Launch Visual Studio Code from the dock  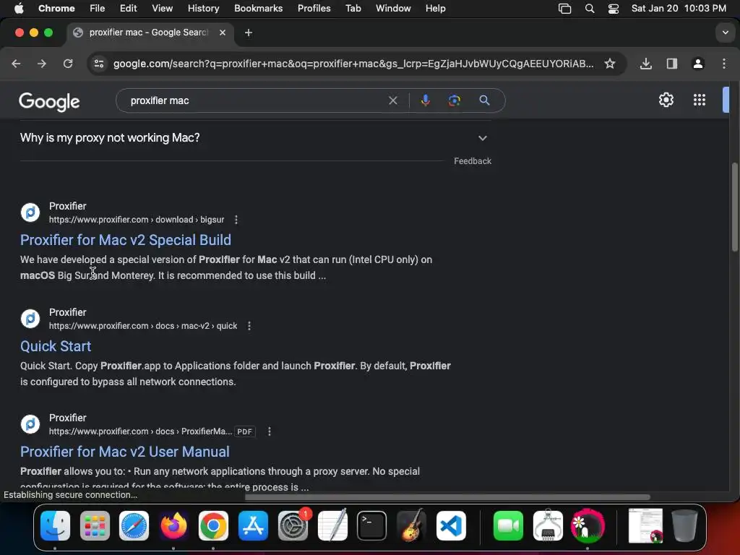coord(451,526)
